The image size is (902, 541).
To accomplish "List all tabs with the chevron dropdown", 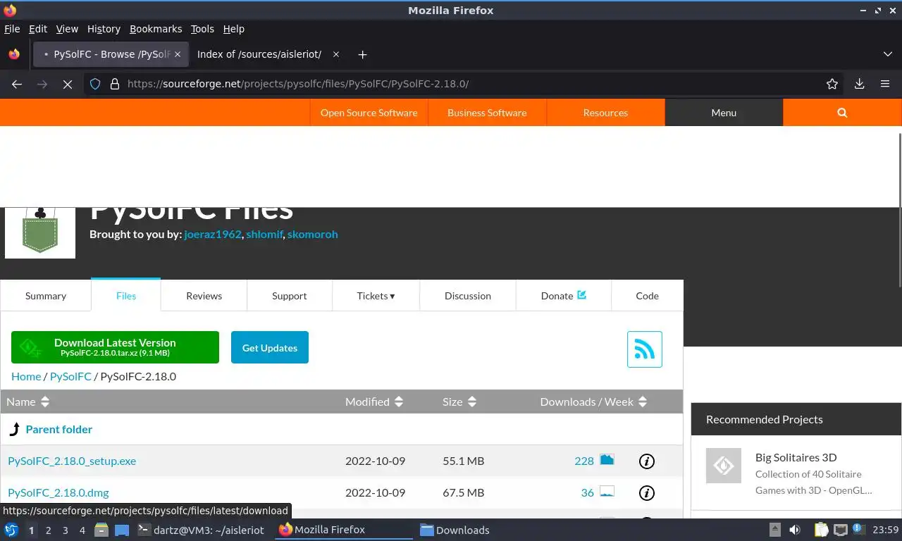I will point(888,54).
